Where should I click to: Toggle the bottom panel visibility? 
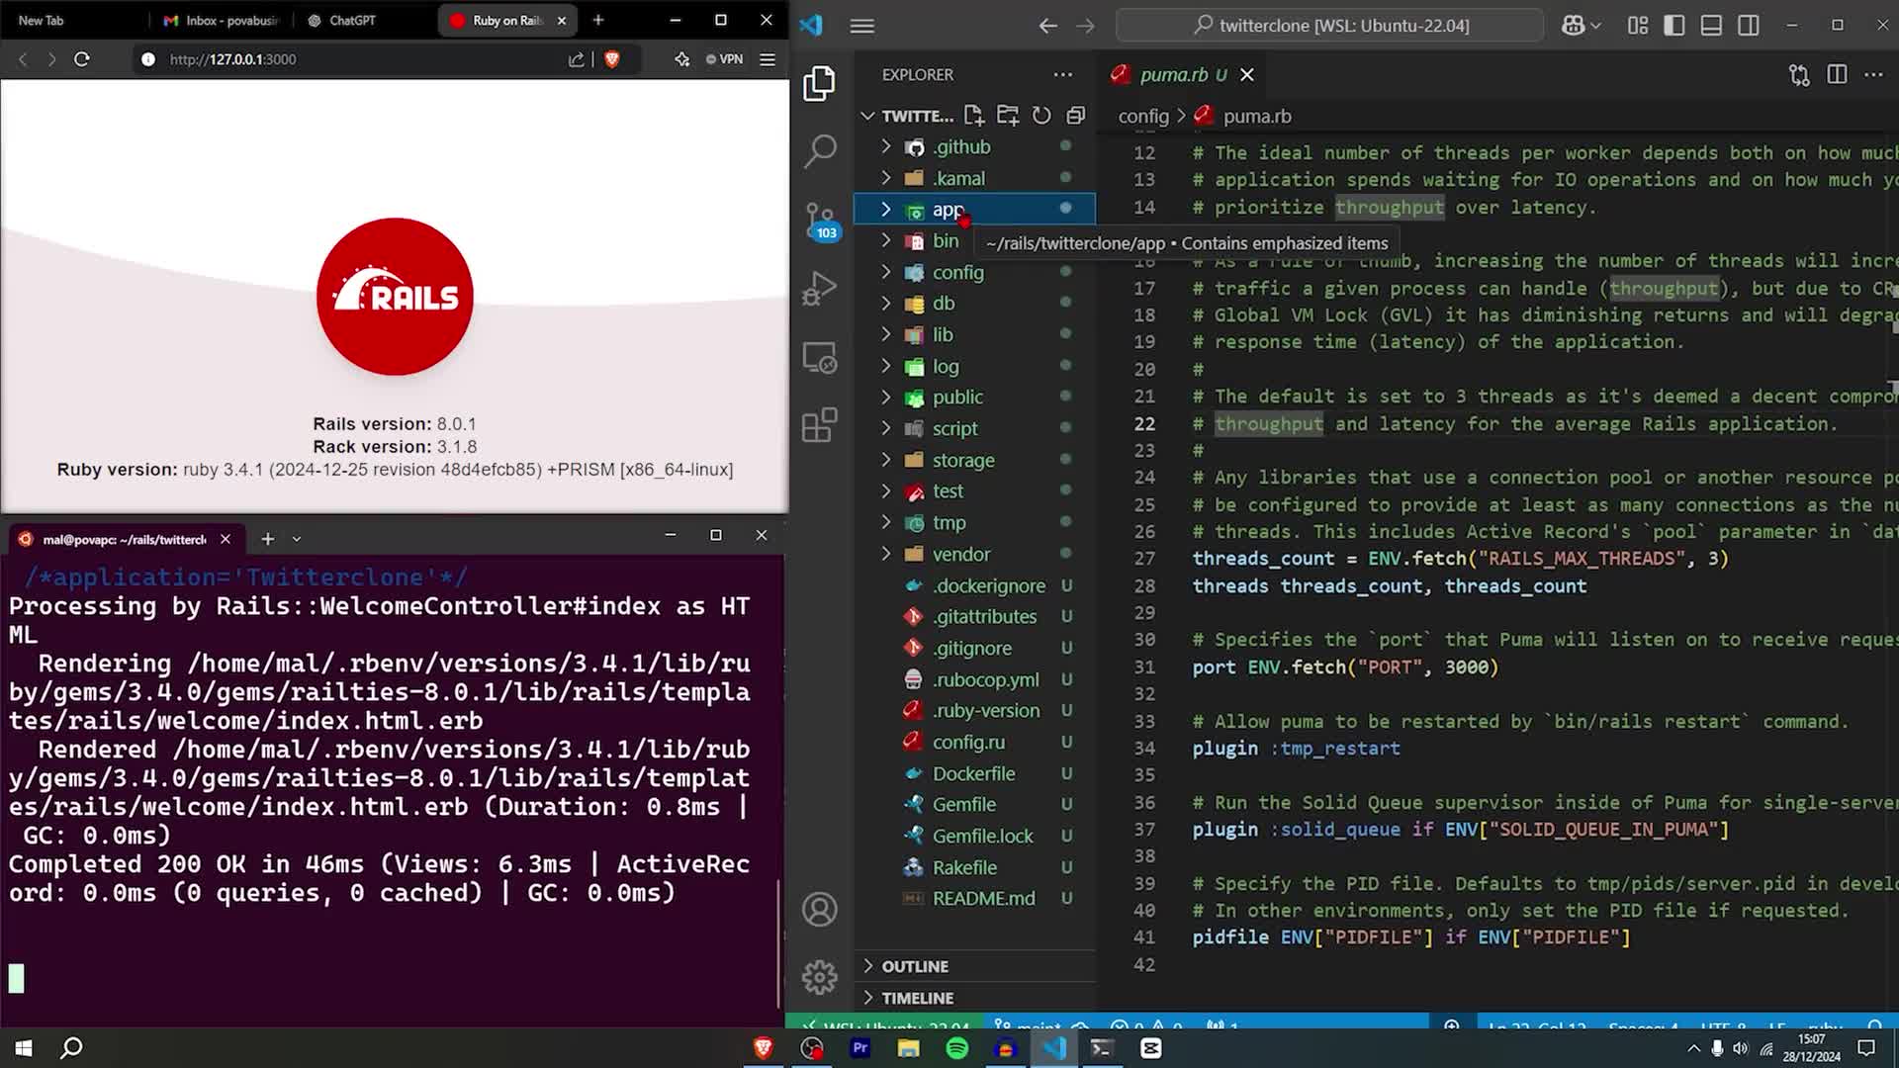click(x=1711, y=26)
